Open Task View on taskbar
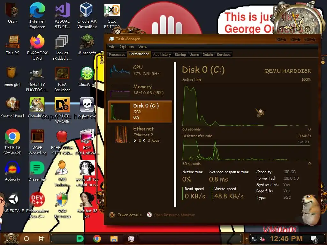This screenshot has width=327, height=245. [42, 239]
